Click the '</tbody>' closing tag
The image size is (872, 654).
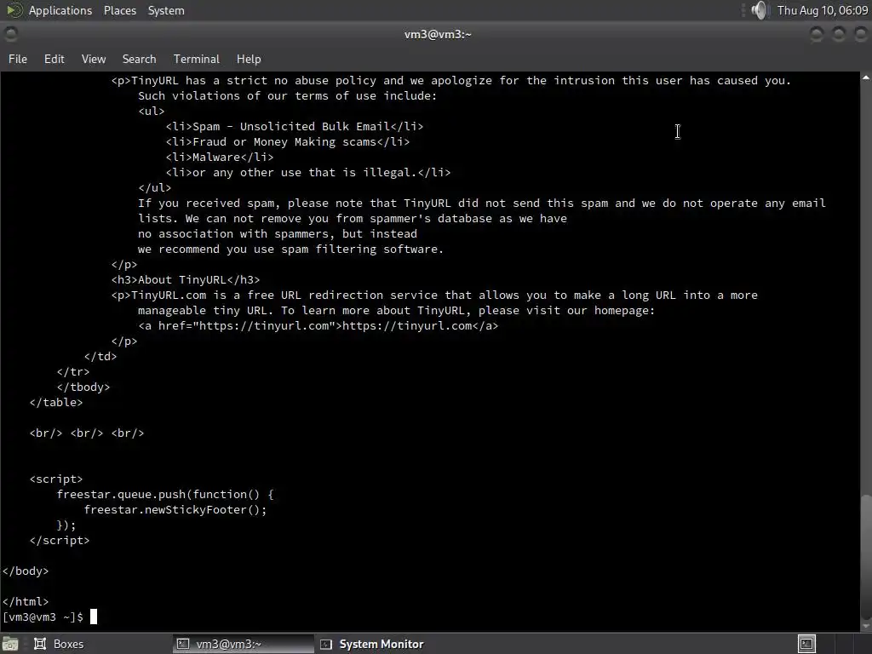[x=83, y=387]
